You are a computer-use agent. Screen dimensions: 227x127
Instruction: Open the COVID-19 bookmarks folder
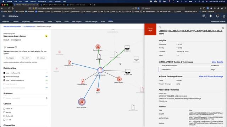point(127,12)
